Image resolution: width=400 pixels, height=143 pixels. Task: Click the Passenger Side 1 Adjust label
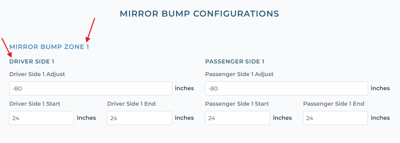[239, 74]
